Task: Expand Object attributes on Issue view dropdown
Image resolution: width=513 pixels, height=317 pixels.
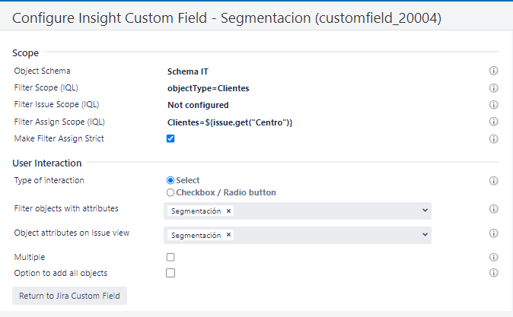Action: point(424,235)
